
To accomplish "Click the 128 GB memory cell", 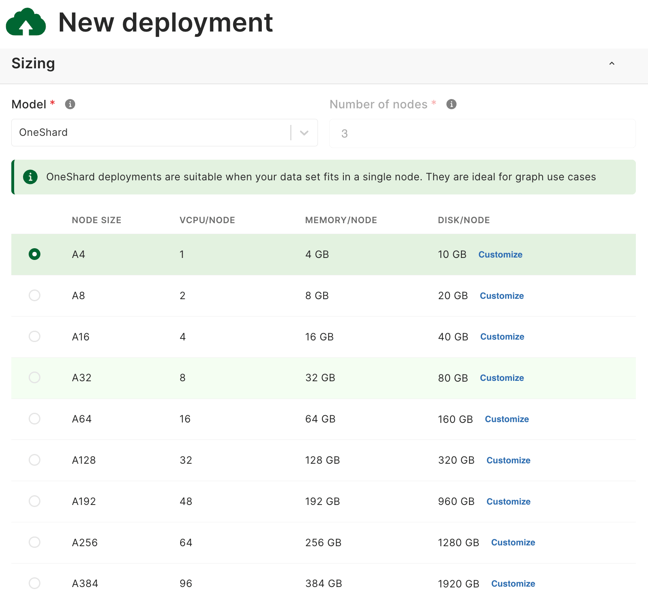I will pos(322,460).
